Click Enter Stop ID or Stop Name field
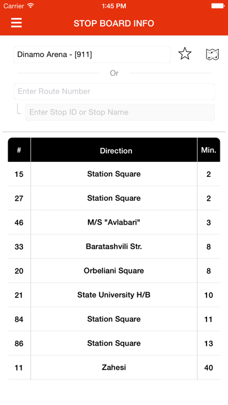228x405 pixels. point(120,112)
